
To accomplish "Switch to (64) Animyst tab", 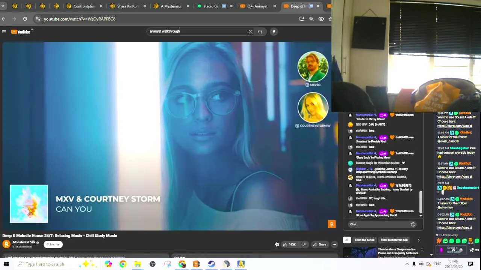I will click(x=257, y=6).
